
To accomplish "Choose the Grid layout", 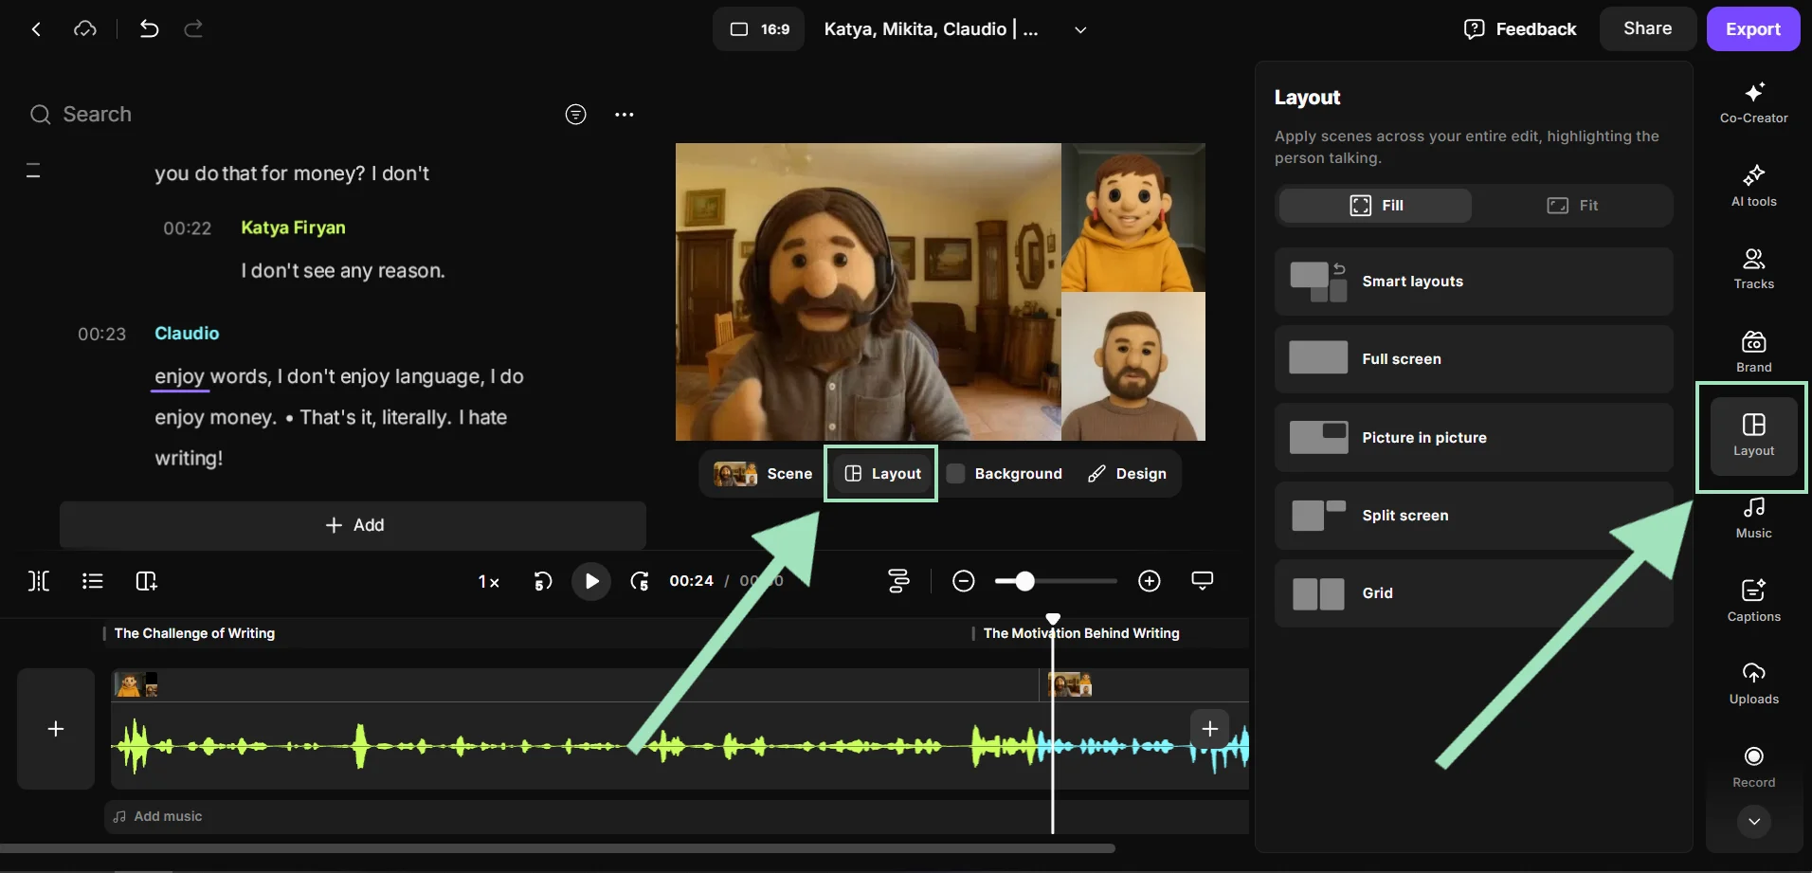I will (1474, 593).
